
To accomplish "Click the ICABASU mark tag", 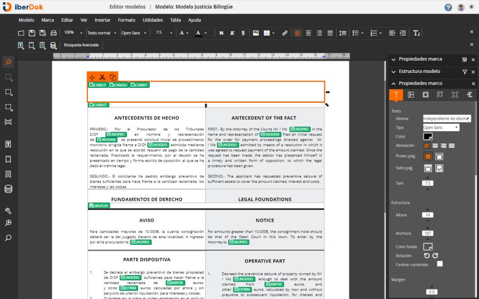I will coord(118,85).
